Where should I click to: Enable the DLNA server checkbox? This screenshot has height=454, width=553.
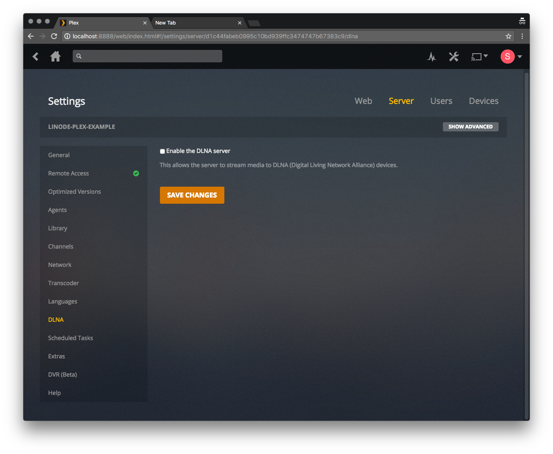(x=162, y=151)
